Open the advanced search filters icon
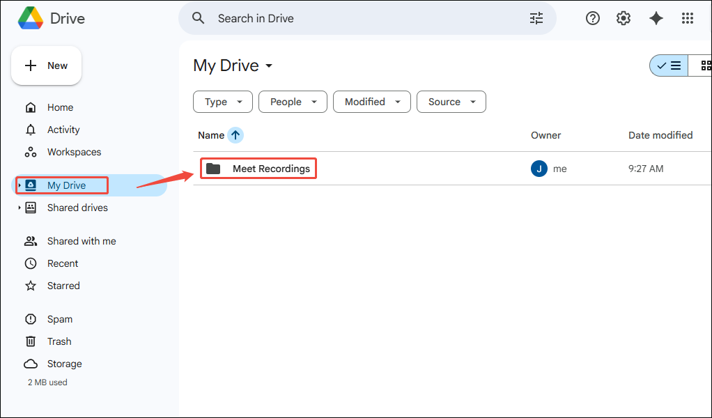This screenshot has height=418, width=712. (536, 18)
